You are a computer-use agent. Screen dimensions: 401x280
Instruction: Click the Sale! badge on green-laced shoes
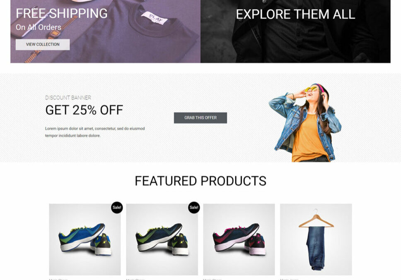(x=194, y=208)
